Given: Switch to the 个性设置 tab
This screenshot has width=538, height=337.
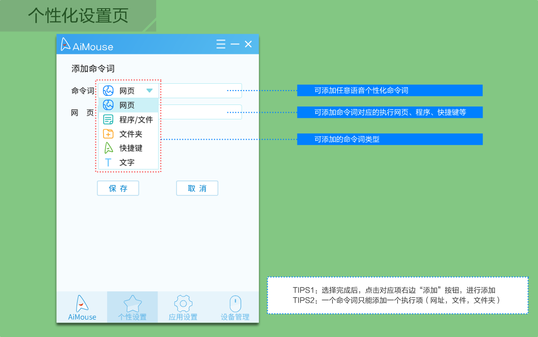Looking at the screenshot, I should coord(133,308).
